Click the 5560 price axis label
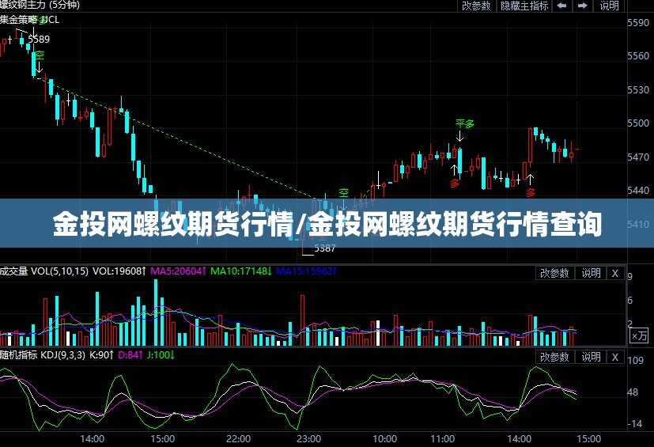Image resolution: width=654 pixels, height=447 pixels. 638,56
